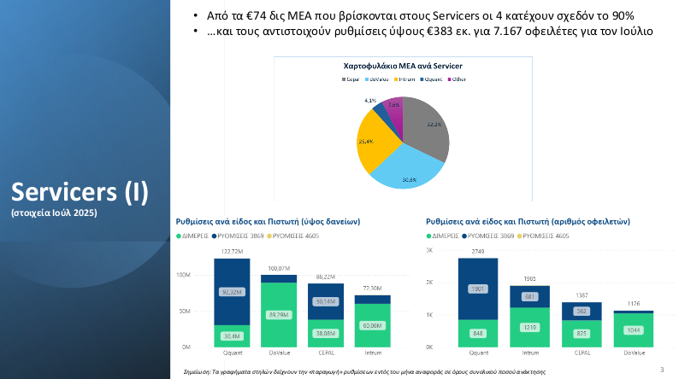
Task: Click the 92,32M dark blue Qquant bar segment
Action: click(231, 292)
